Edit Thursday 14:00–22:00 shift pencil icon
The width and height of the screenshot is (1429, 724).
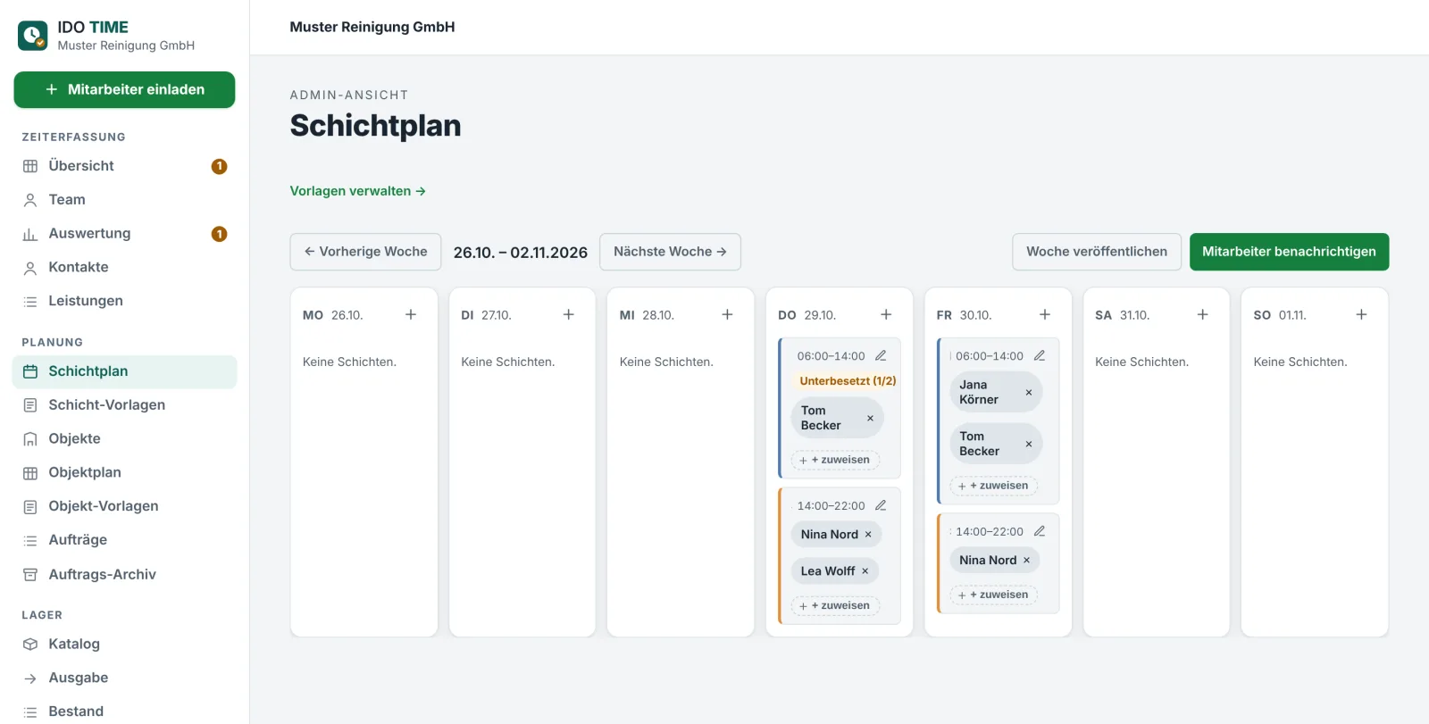point(881,505)
